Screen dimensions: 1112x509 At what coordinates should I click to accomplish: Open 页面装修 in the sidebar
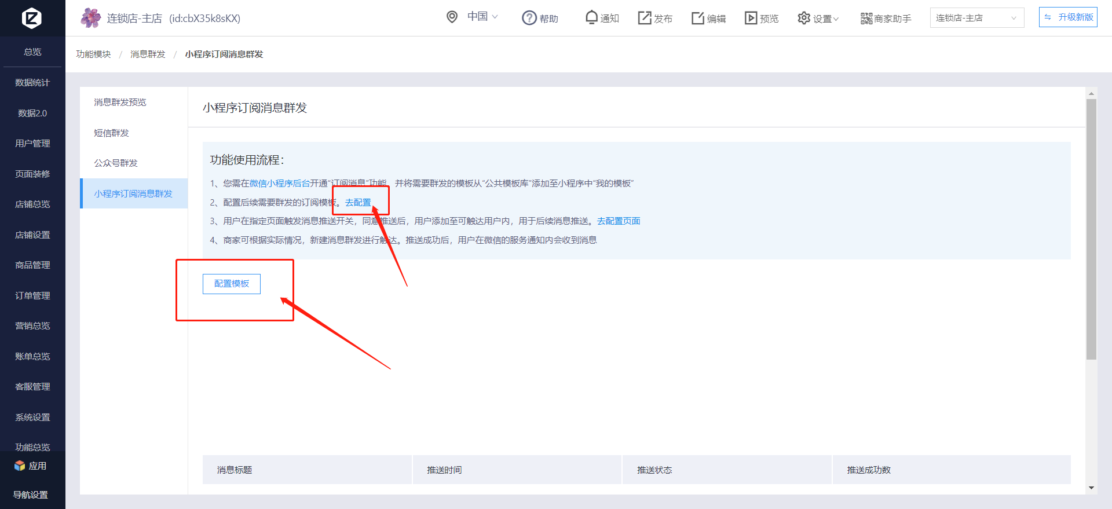coord(32,174)
